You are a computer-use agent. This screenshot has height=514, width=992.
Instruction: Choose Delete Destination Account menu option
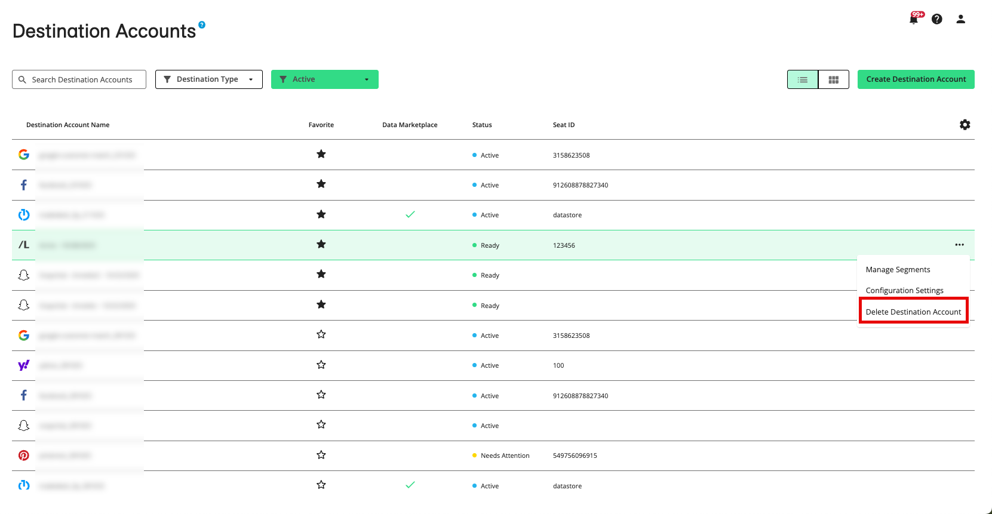coord(913,312)
